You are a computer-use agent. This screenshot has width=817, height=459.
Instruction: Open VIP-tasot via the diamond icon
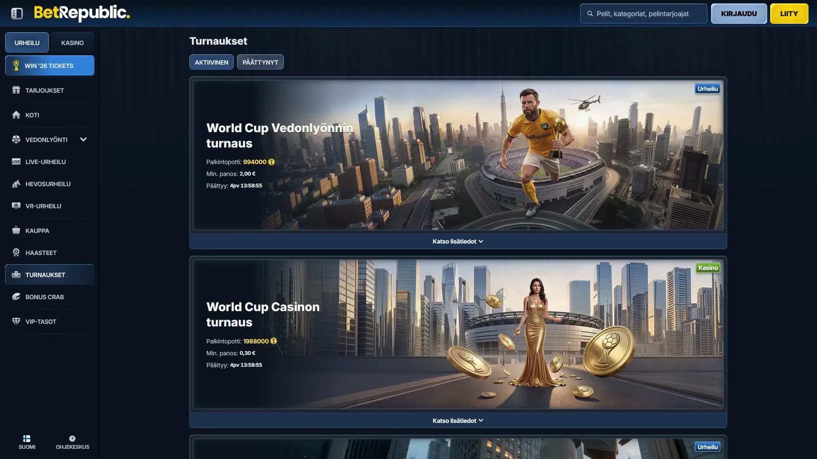[x=16, y=321]
